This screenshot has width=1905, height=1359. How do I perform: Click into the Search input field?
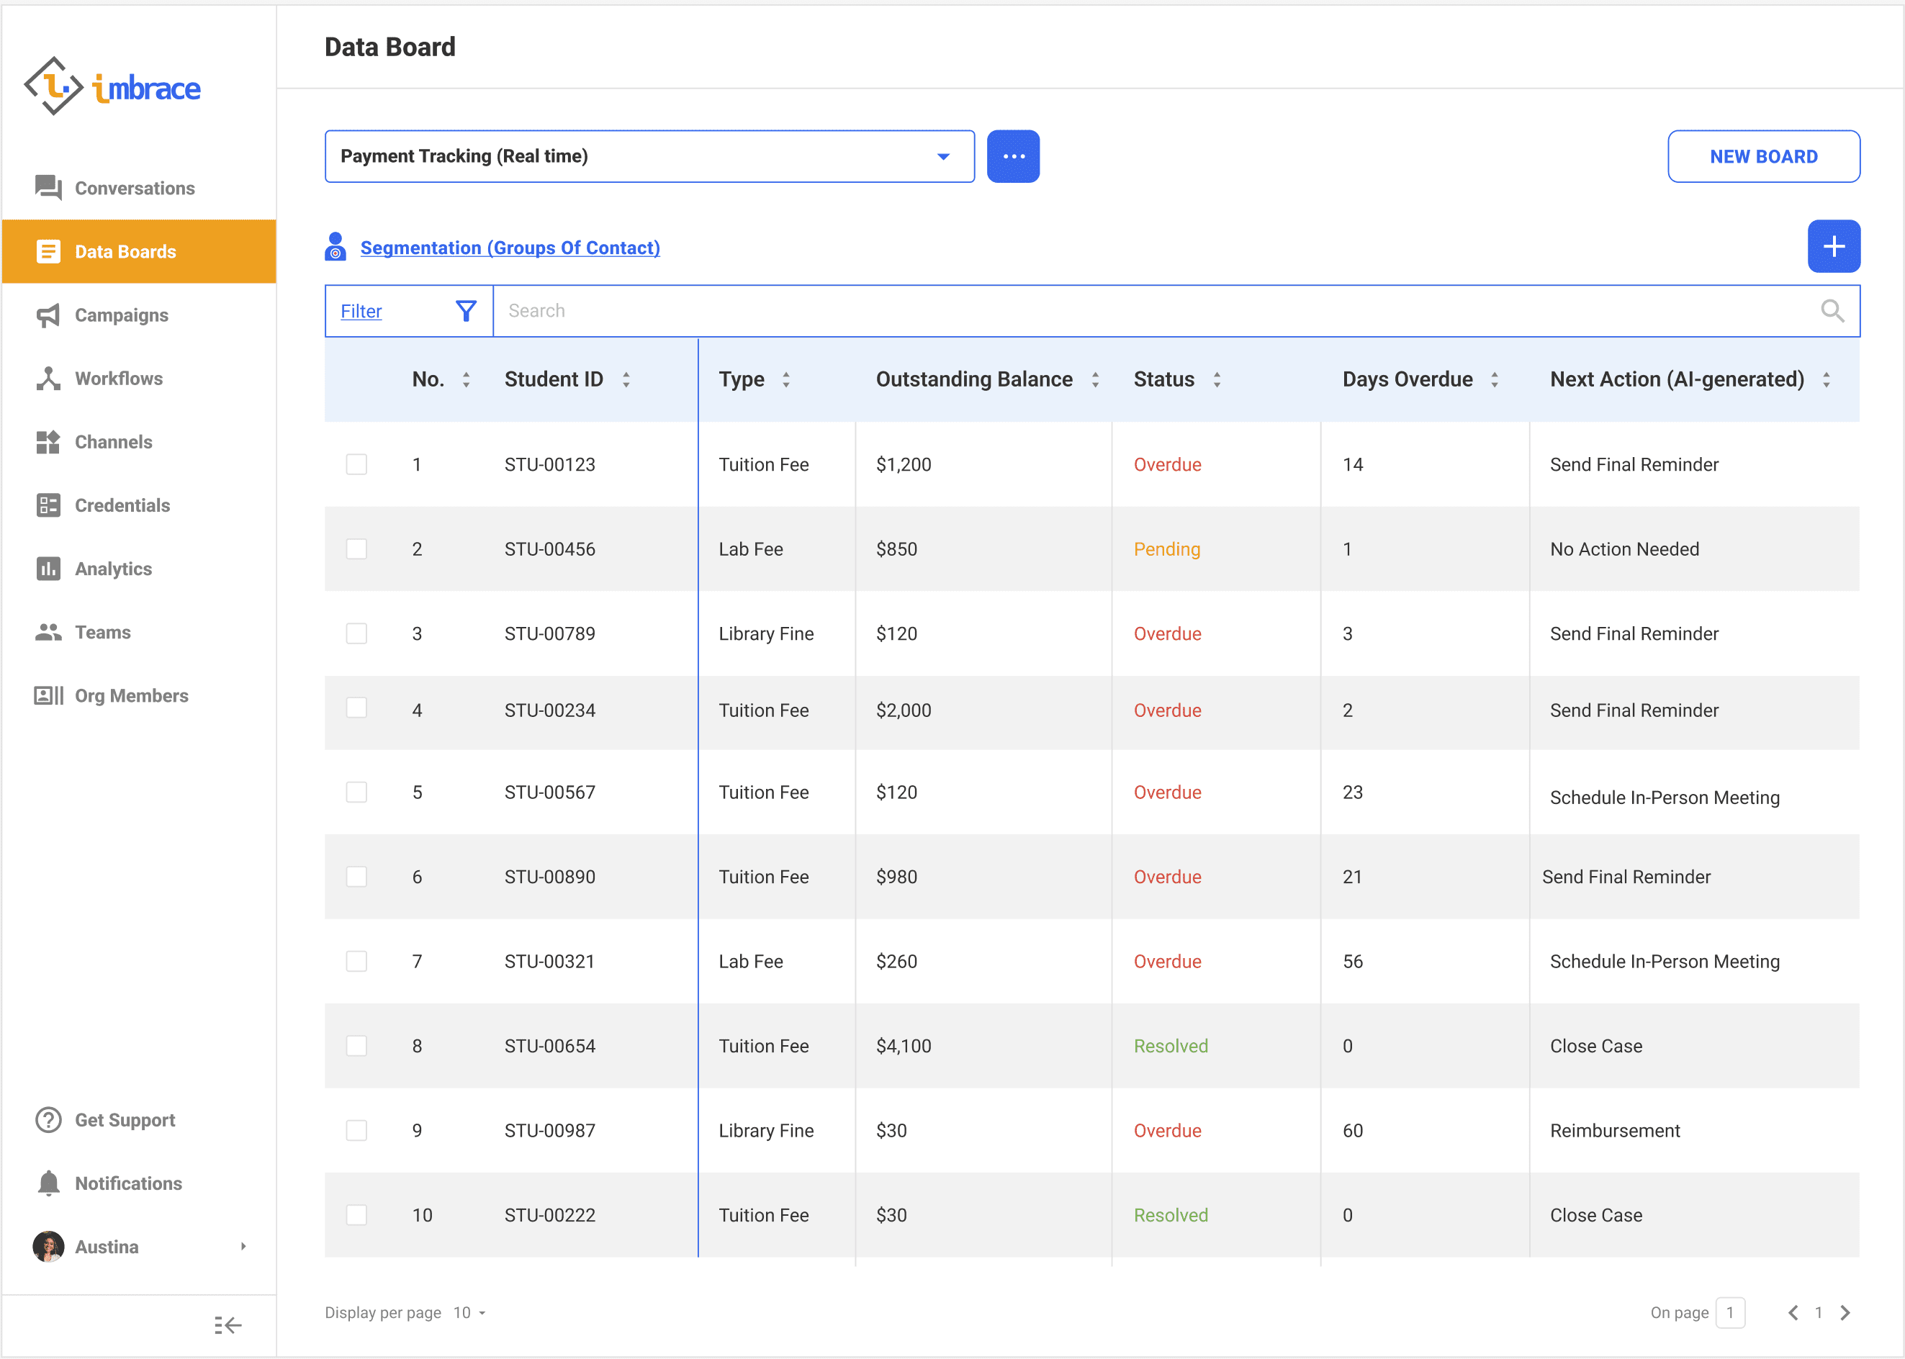point(1155,311)
